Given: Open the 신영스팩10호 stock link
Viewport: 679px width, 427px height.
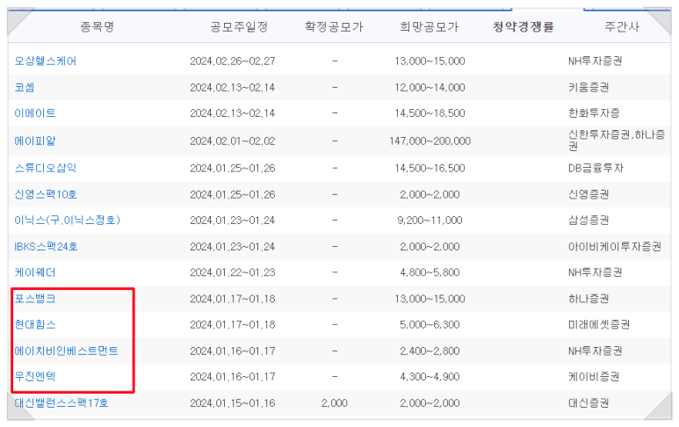Looking at the screenshot, I should point(46,194).
